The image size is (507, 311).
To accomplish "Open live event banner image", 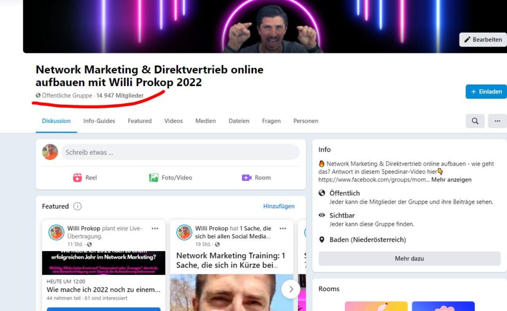I will point(103,263).
